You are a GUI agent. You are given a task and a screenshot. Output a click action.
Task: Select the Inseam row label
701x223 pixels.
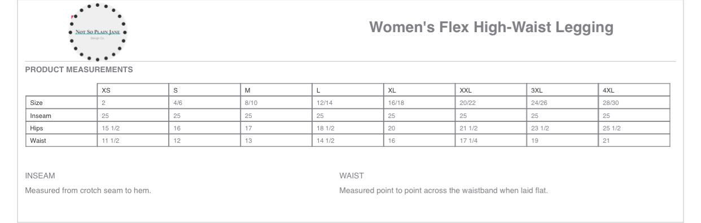pyautogui.click(x=62, y=116)
